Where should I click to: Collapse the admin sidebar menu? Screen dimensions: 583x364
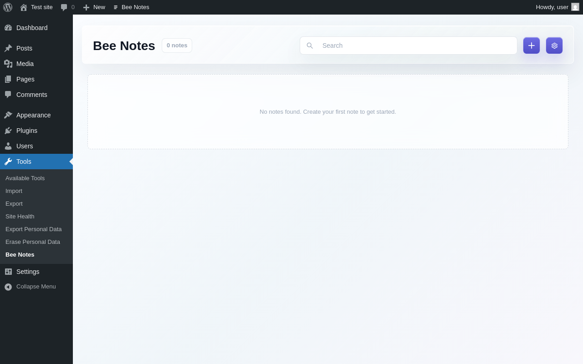click(x=36, y=287)
